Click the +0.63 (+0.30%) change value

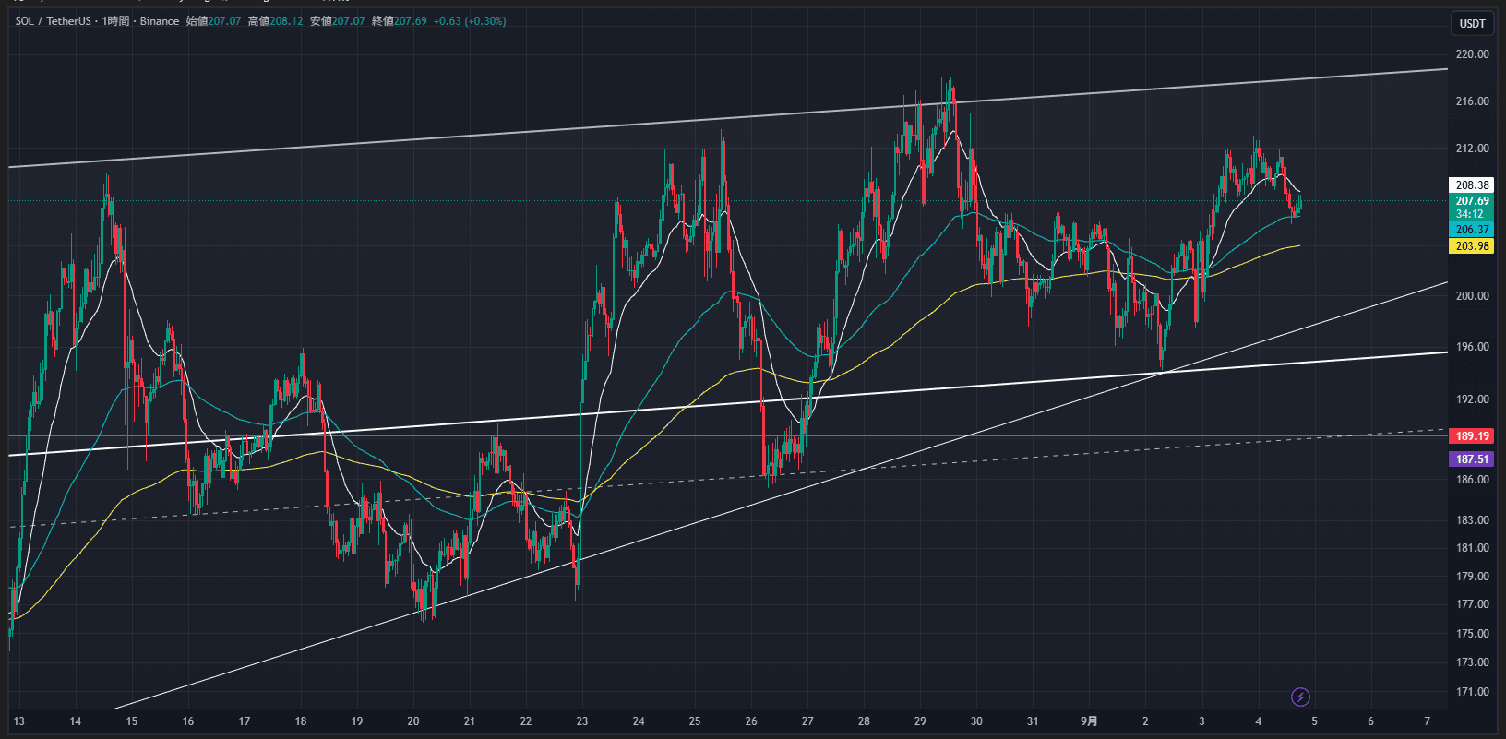[x=471, y=21]
